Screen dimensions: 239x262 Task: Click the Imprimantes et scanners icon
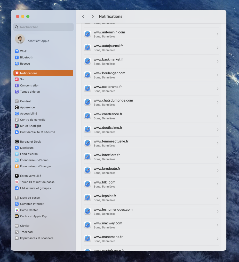tap(17, 238)
